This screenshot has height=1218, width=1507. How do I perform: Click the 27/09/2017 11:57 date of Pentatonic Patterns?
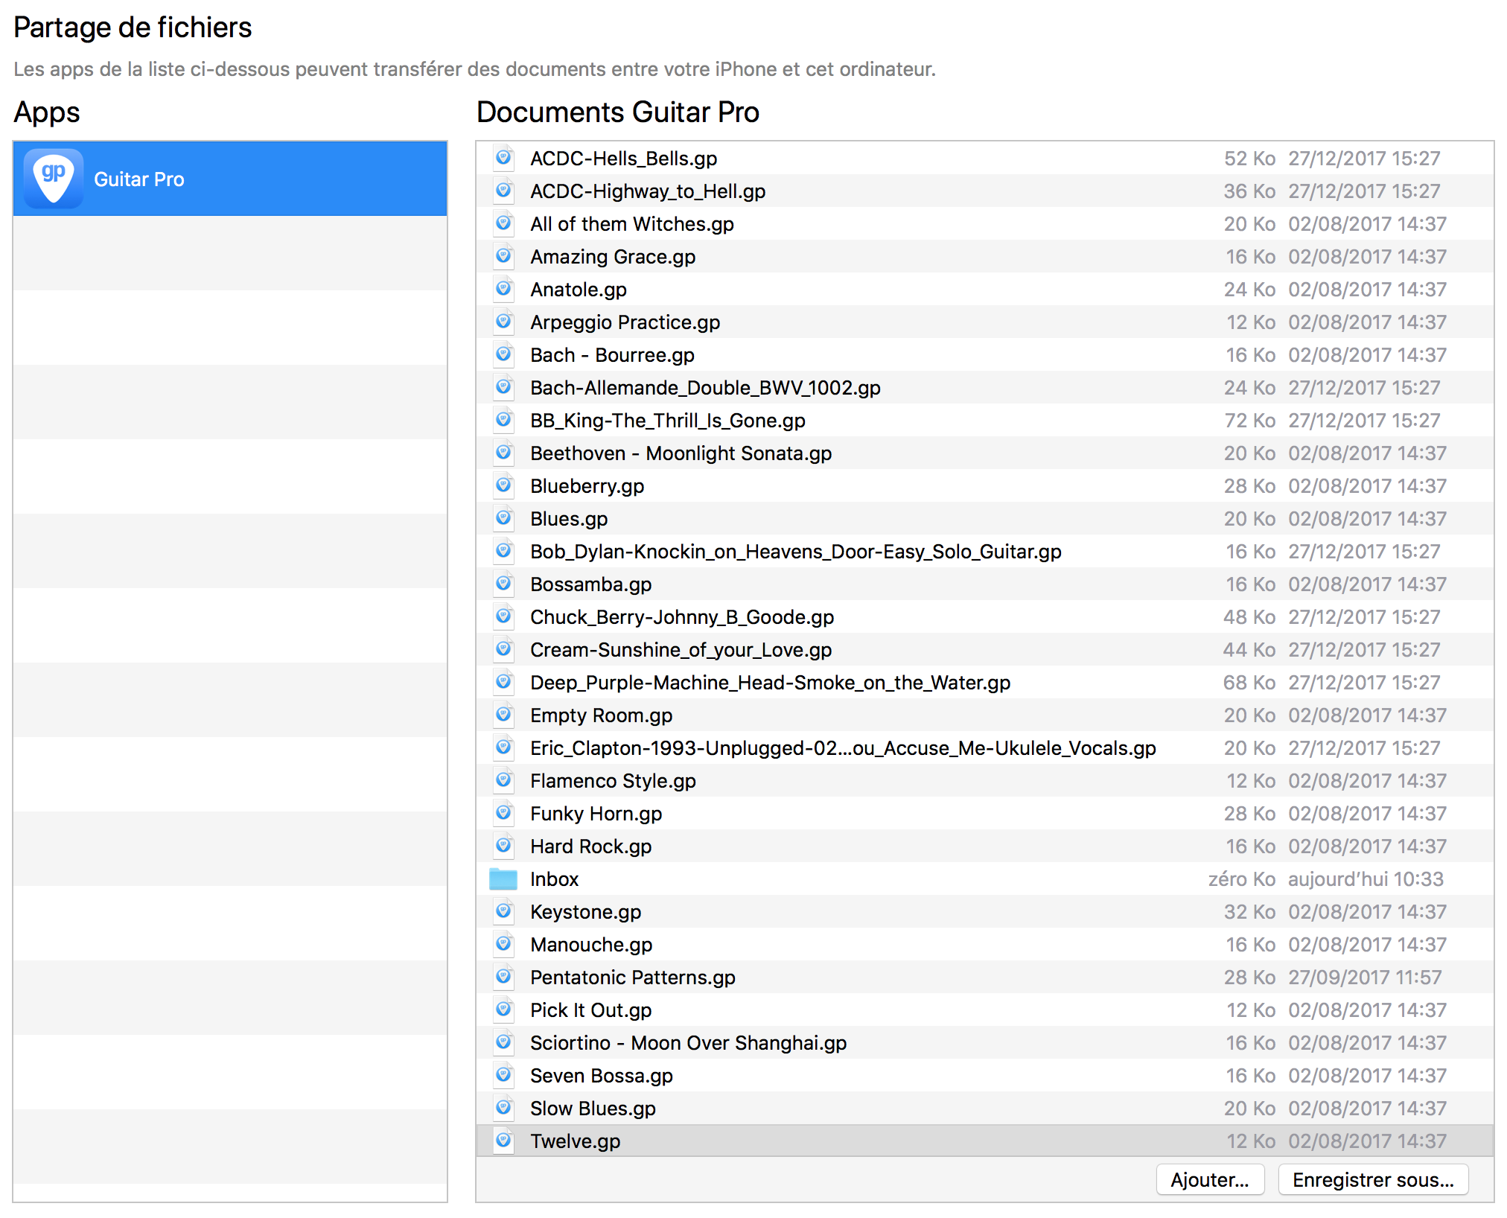coord(1366,978)
